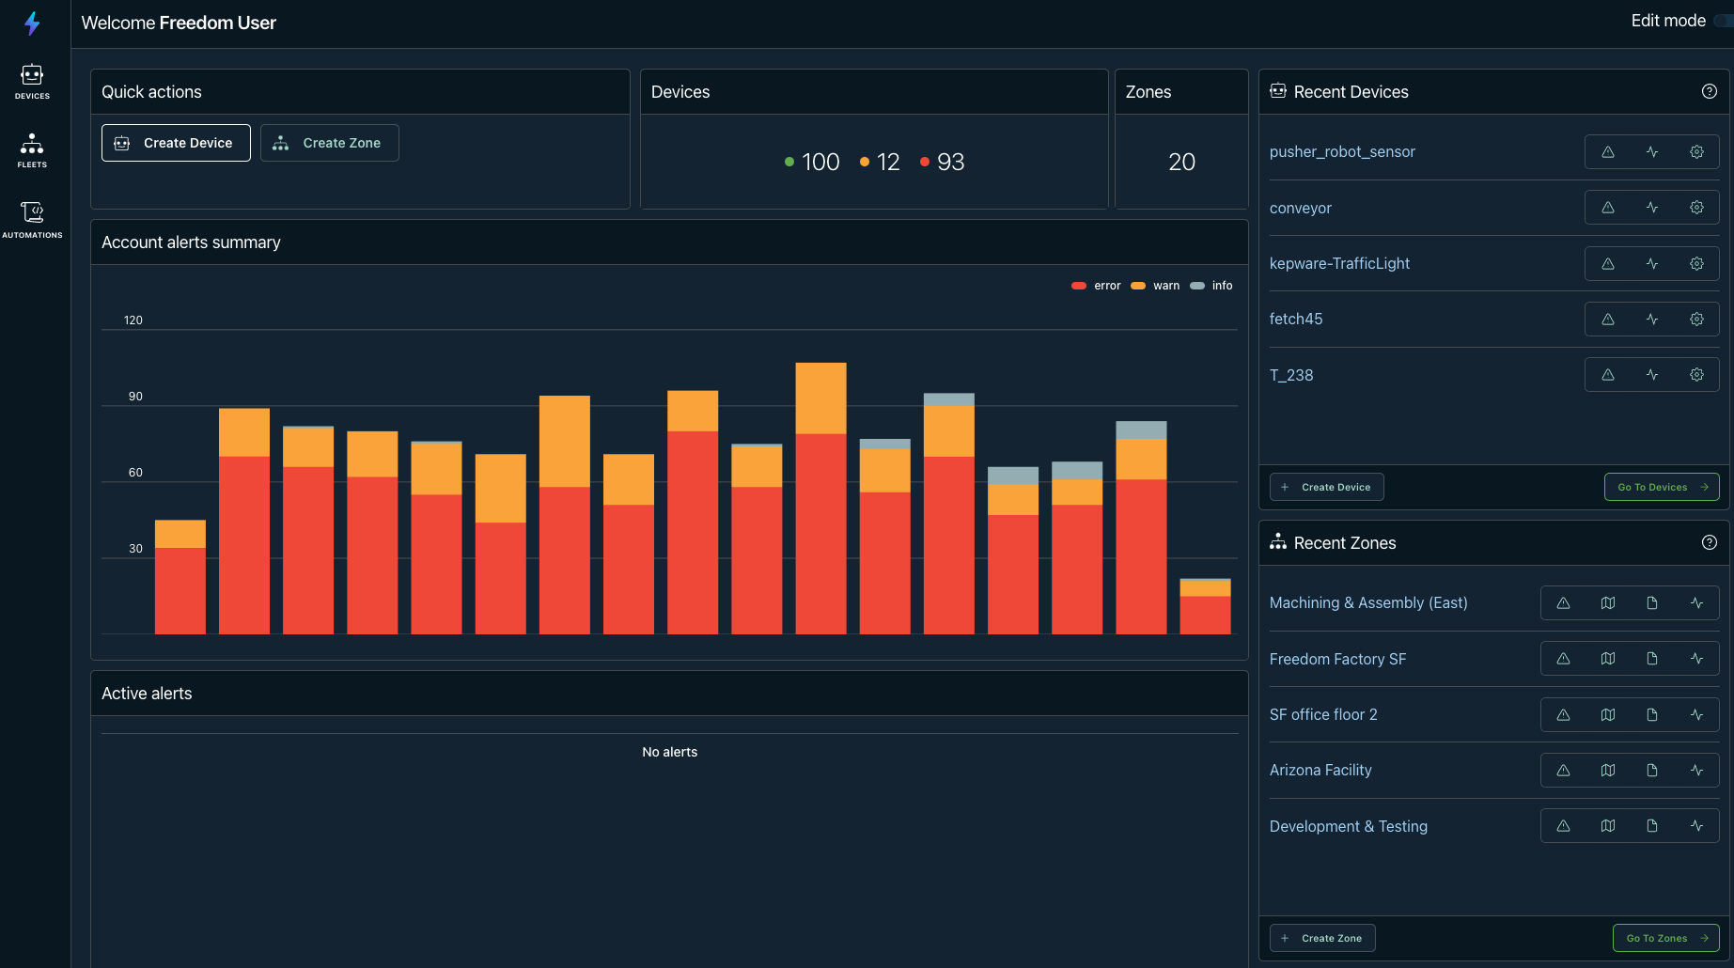
Task: Open map icon for SF office floor 2
Action: pos(1608,714)
